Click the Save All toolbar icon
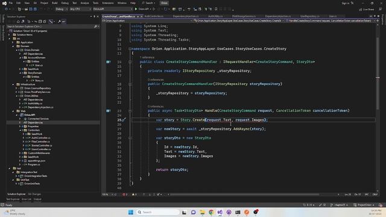The image size is (386, 217). pyautogui.click(x=35, y=9)
